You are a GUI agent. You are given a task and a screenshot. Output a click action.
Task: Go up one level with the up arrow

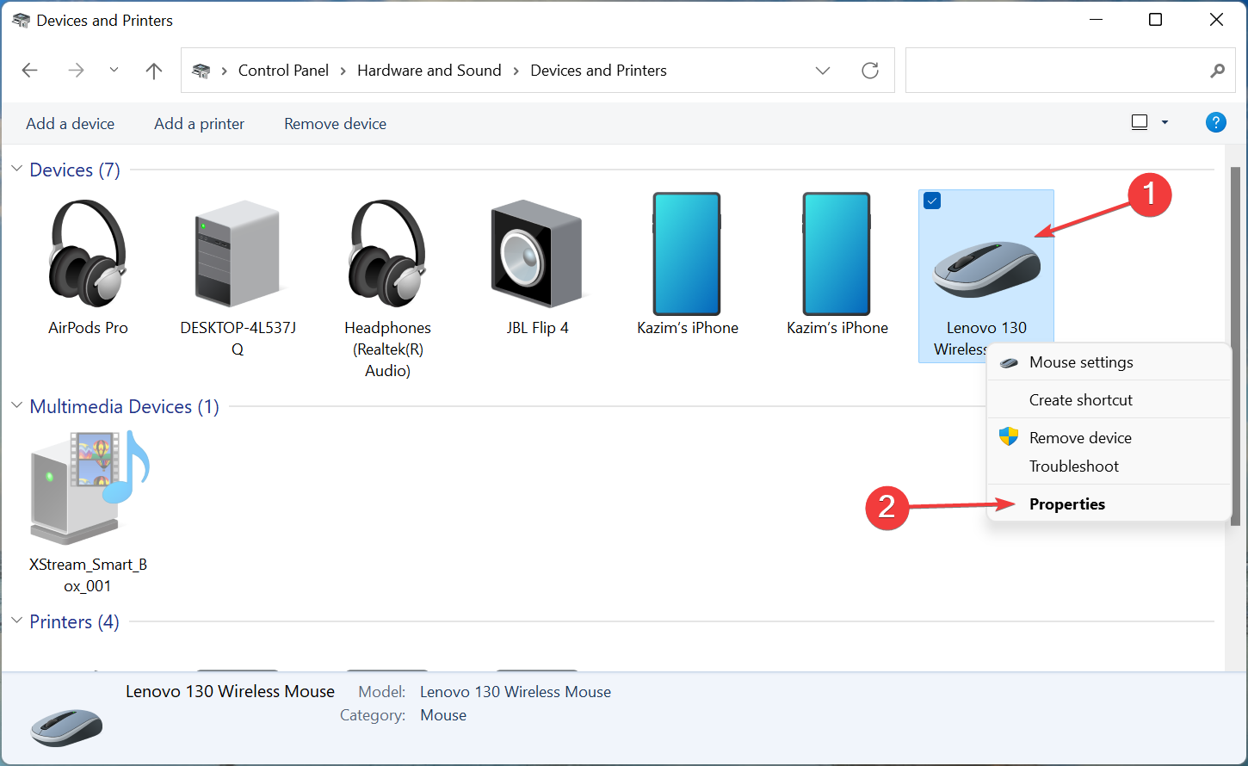pyautogui.click(x=154, y=71)
